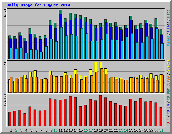The image size is (172, 134).
Task: Click the tallest green hits bar, day 11
Action: tap(60, 12)
